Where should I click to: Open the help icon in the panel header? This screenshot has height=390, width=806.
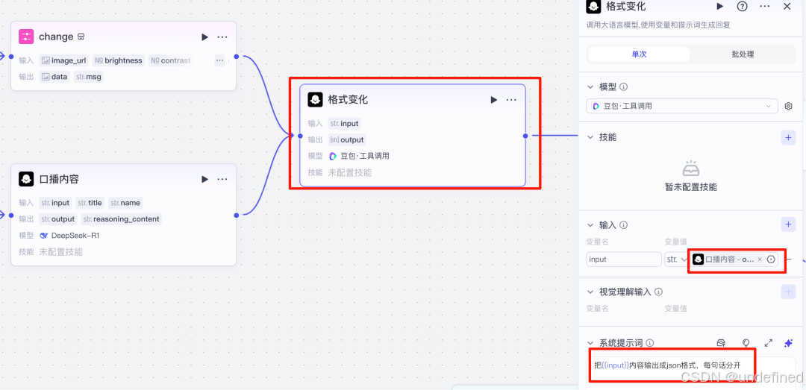(743, 6)
